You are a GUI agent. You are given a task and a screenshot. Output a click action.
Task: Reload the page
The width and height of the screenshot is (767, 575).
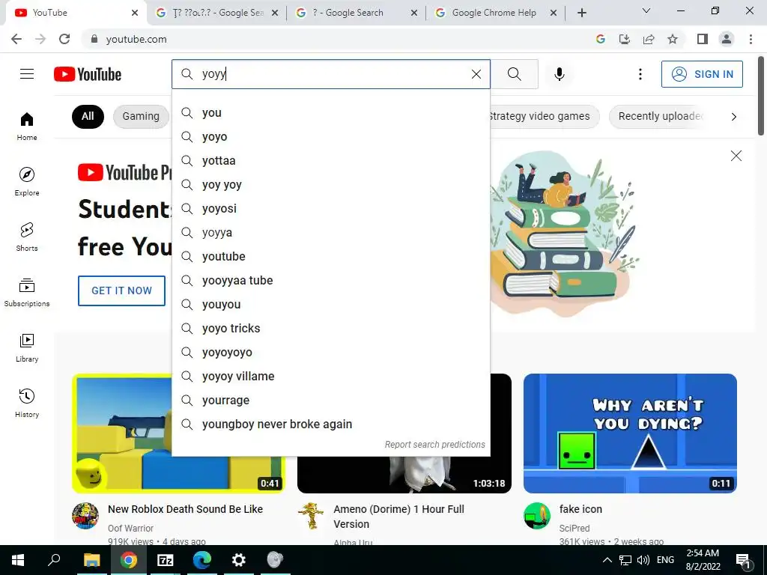tap(64, 39)
